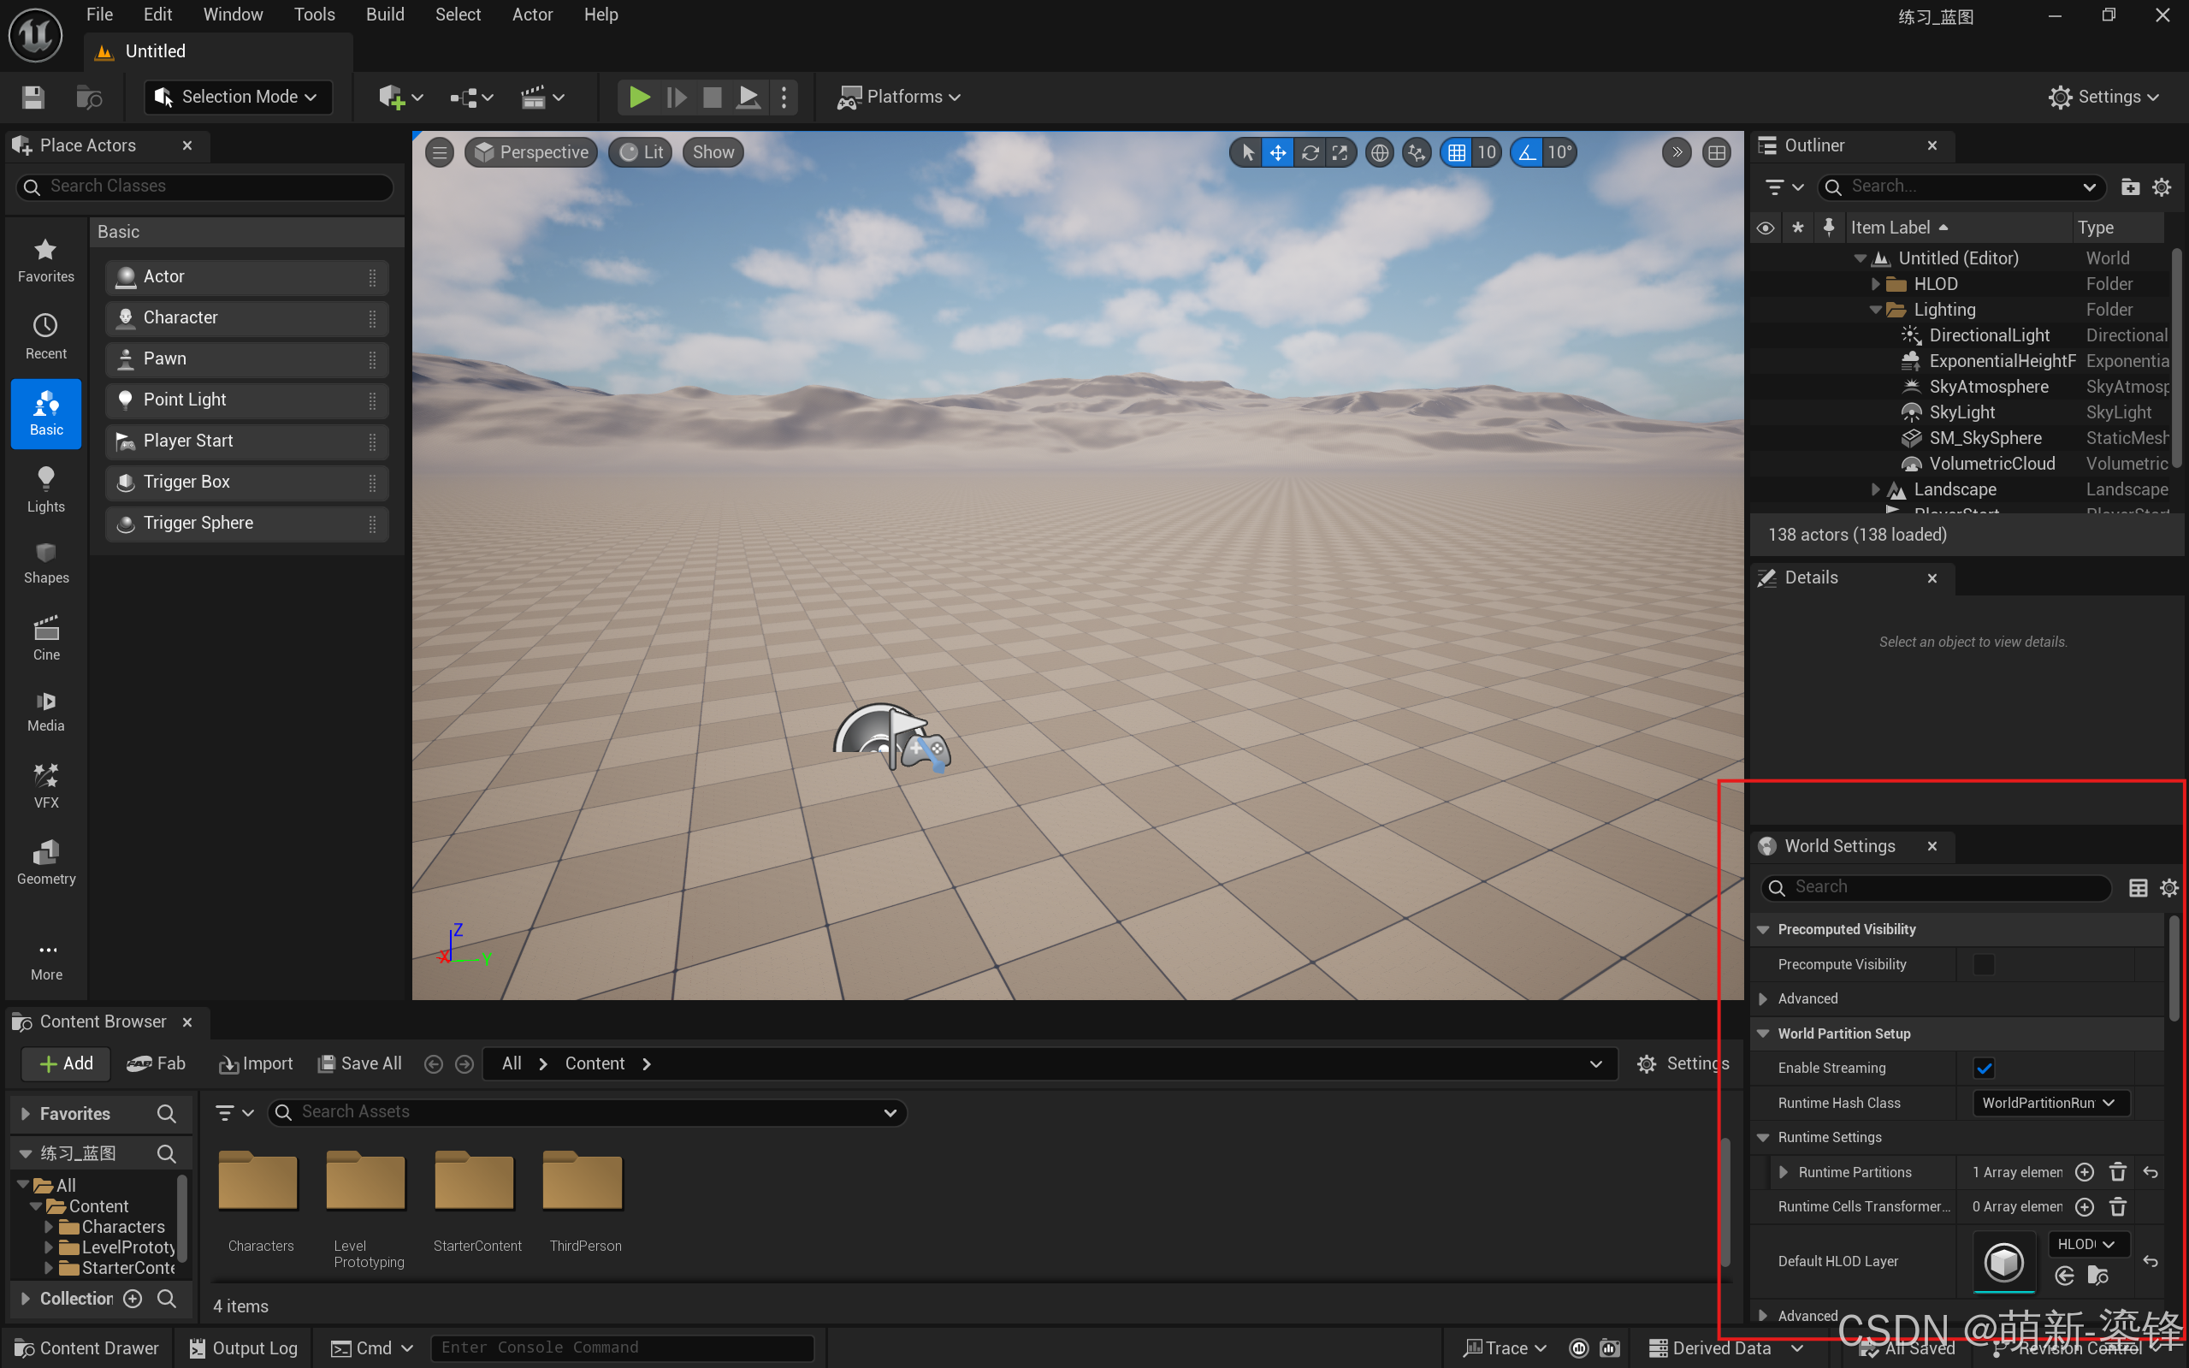Viewport: 2189px width, 1368px height.
Task: Select the scale transform tool in viewport
Action: 1340,152
